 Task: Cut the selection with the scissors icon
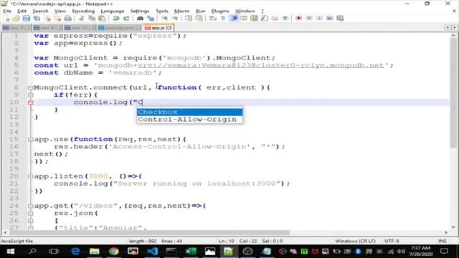point(81,19)
